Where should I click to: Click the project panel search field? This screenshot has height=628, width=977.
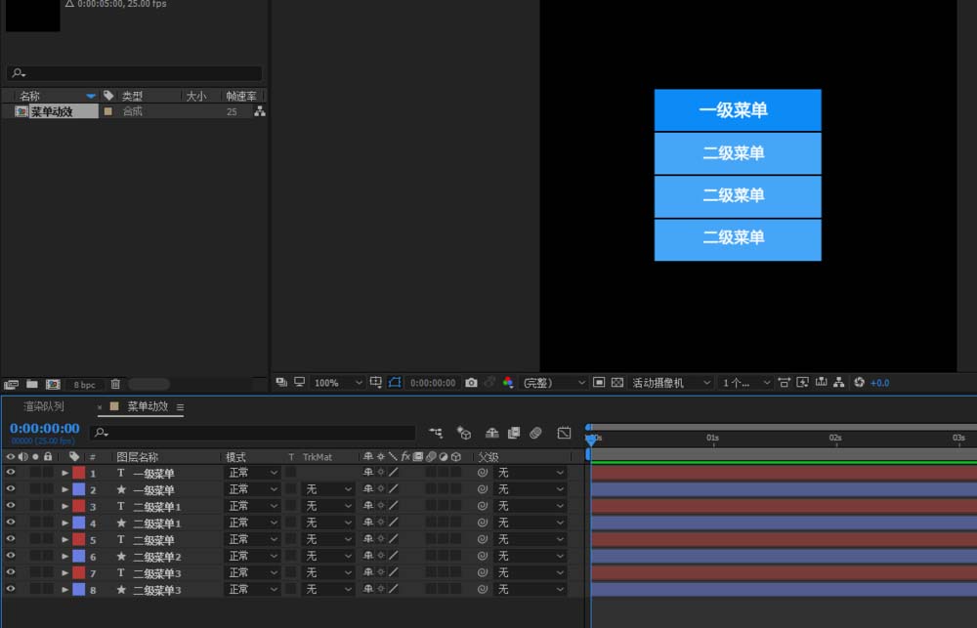click(135, 73)
